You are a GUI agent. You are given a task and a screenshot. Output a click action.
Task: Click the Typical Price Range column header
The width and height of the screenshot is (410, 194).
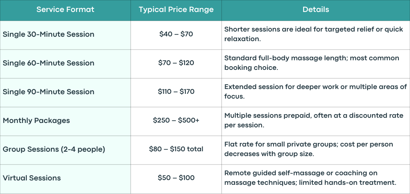(176, 10)
